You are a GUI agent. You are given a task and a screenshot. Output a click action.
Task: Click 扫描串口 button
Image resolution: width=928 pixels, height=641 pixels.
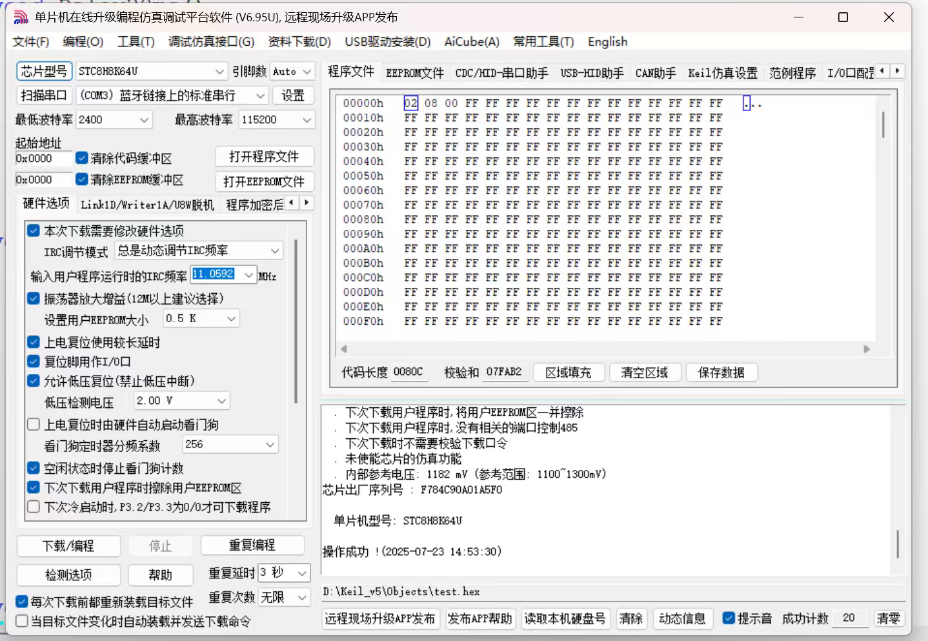pos(44,96)
